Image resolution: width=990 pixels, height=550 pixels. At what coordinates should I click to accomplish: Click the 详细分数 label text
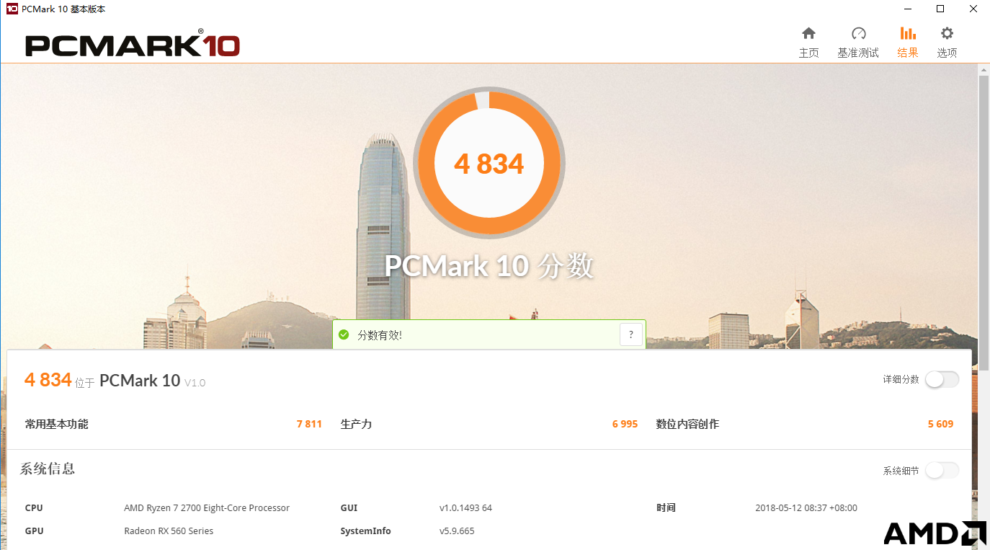[901, 379]
